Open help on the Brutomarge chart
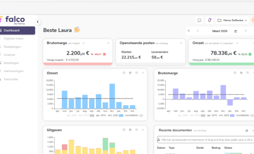 click(235, 73)
